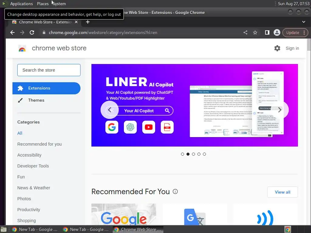Select the Extensions sidebar tab
The width and height of the screenshot is (311, 233).
(x=46, y=88)
